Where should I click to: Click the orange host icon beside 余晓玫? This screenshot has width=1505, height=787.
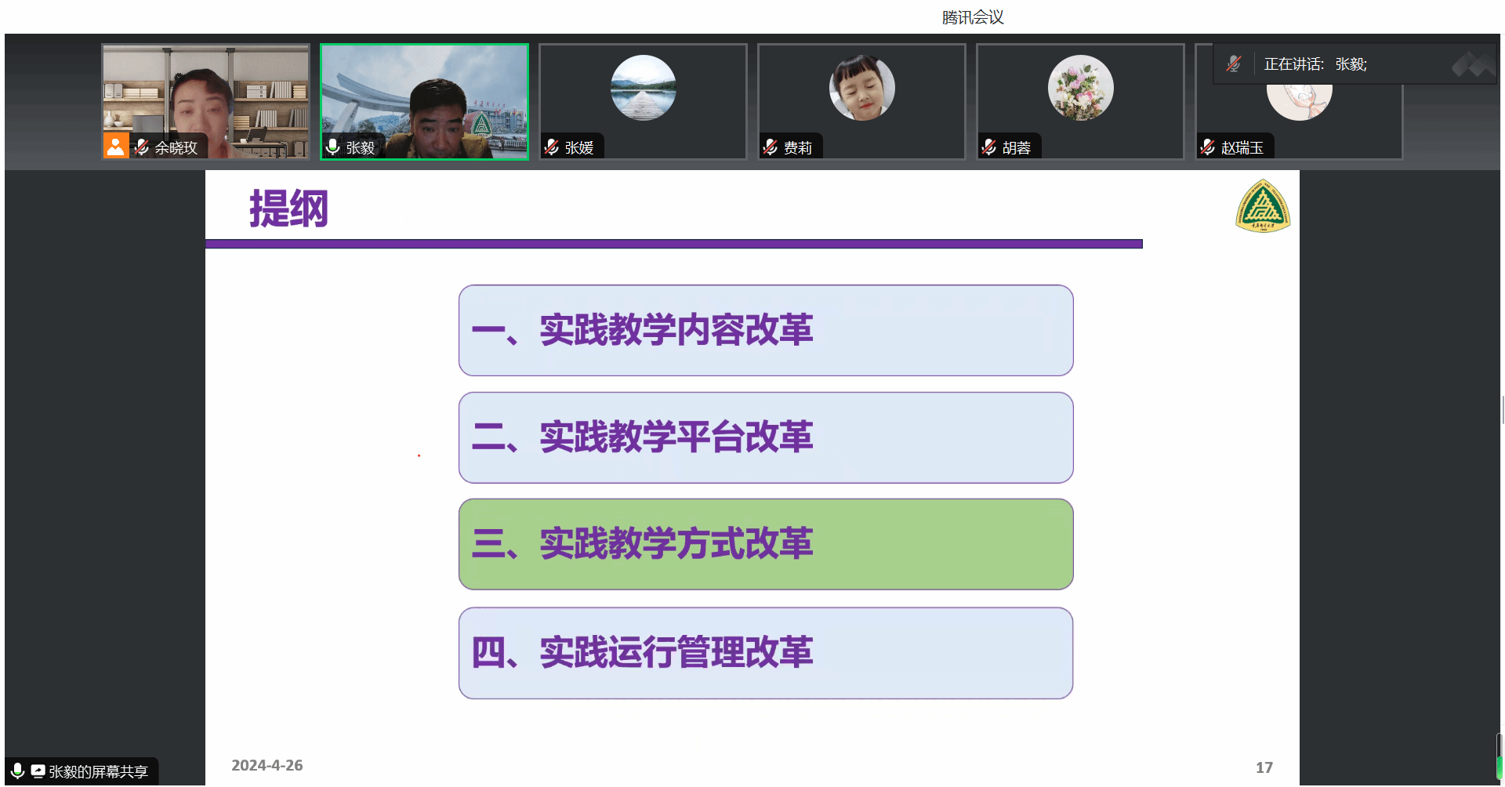(116, 146)
